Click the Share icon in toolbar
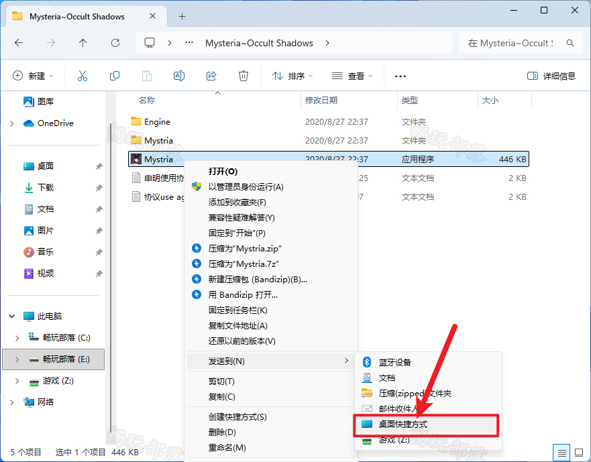This screenshot has height=462, width=591. point(211,76)
